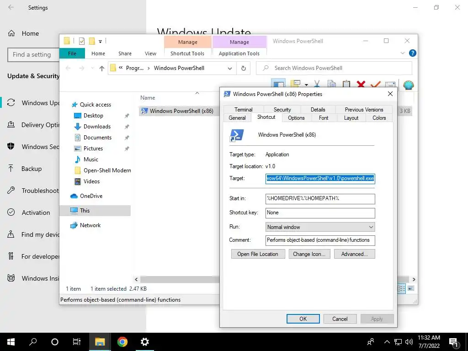Click File Explorer icon on taskbar

pos(100,342)
